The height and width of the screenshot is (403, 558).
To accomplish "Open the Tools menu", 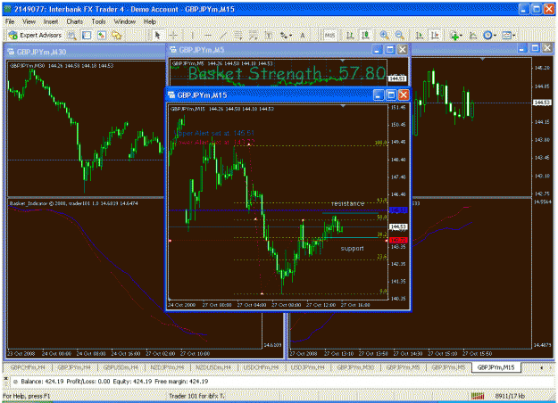I will (98, 21).
